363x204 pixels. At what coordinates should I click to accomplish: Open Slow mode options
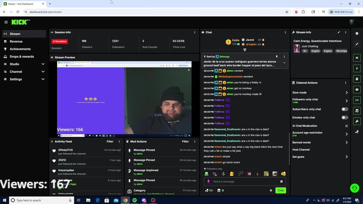[320, 93]
